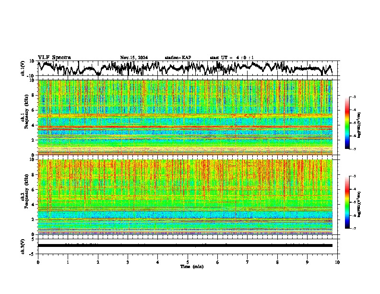380x294 pixels.
Task: Click the ch.2 color bar log PSD label
Action: point(359,204)
